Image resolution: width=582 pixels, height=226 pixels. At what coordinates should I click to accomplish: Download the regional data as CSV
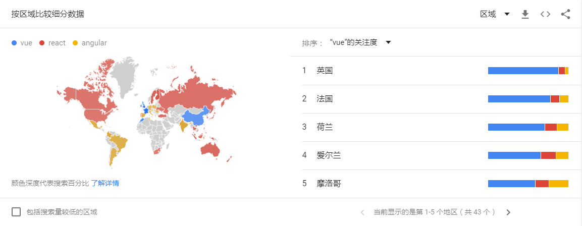[525, 15]
